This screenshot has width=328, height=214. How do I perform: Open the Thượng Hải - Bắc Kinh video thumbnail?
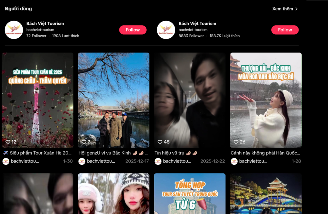coord(266,99)
